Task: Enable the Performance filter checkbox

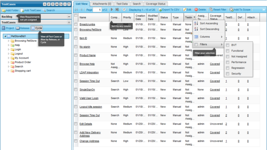Action: (227, 62)
